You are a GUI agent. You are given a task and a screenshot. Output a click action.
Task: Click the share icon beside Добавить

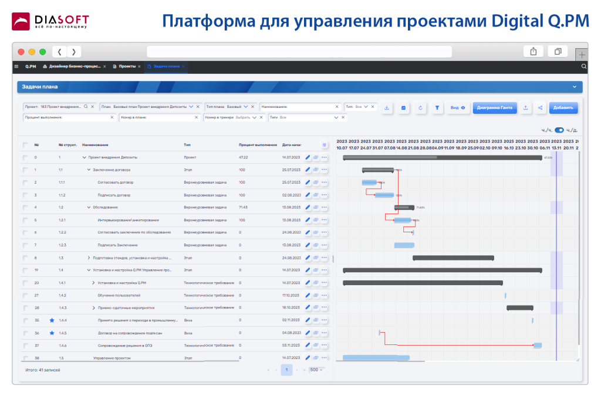(540, 108)
